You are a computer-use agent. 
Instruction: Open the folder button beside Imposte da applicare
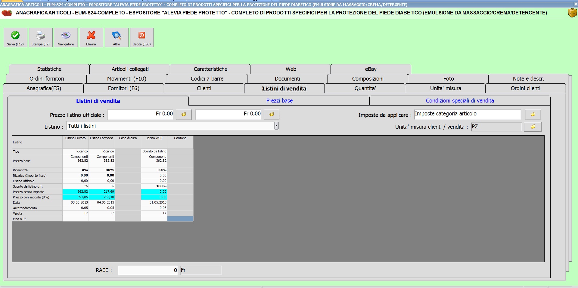[533, 115]
